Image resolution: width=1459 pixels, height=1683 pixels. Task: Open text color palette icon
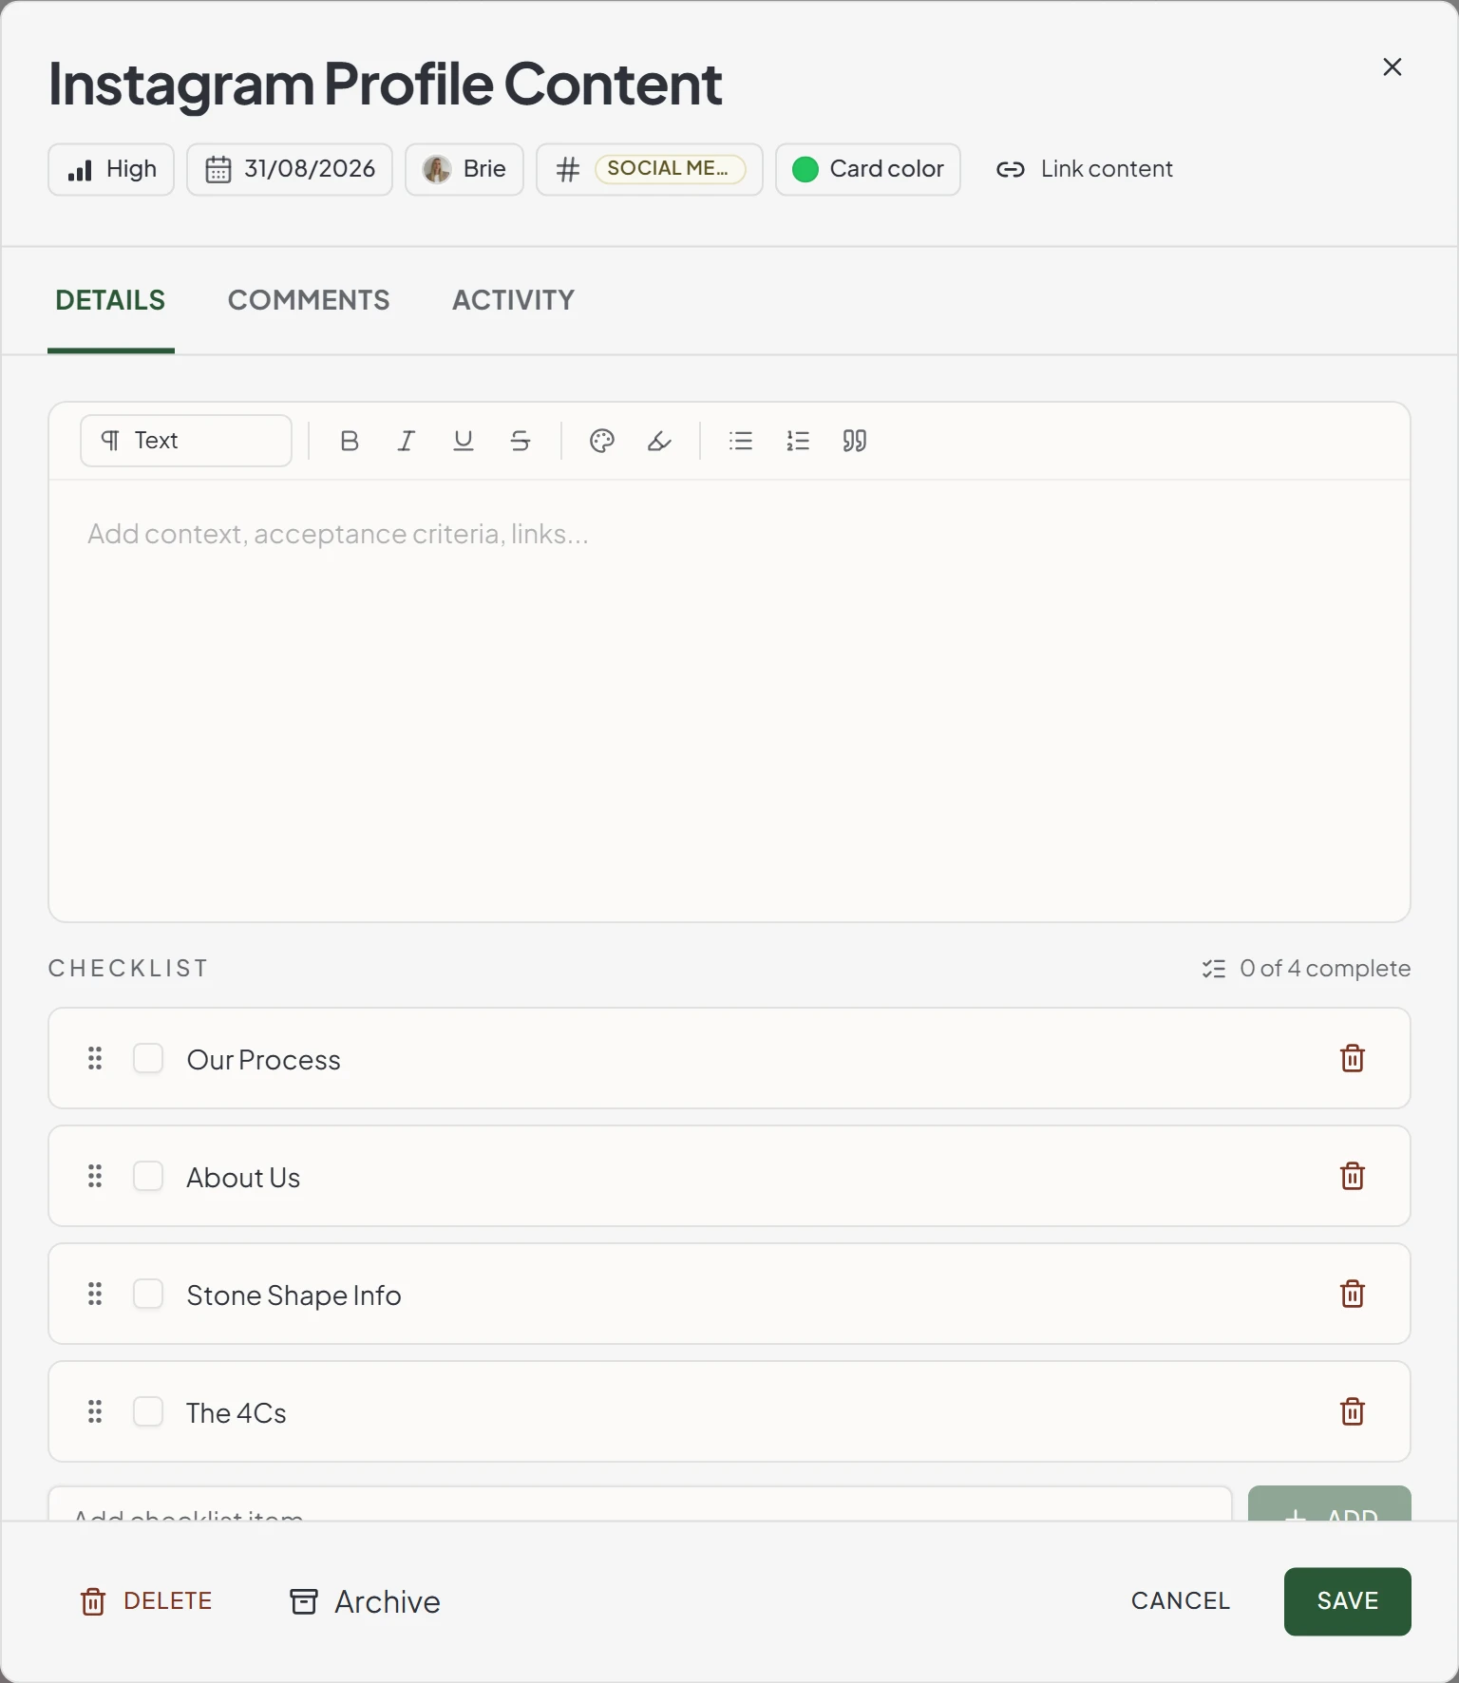[602, 441]
